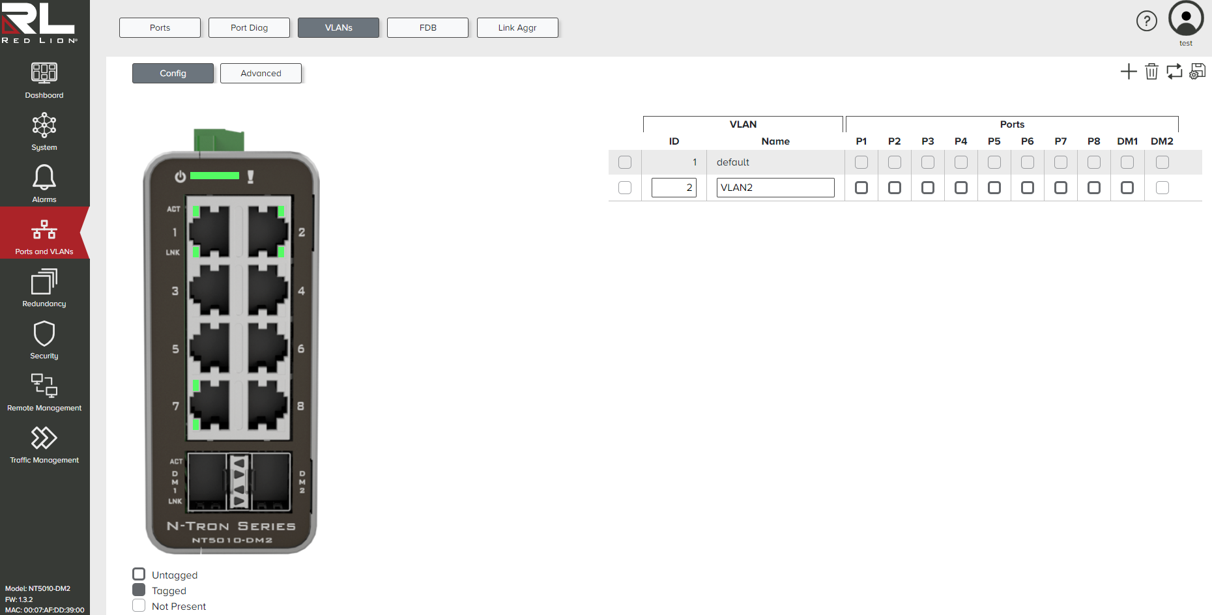Screen dimensions: 1212x615
Task: Toggle P3 membership for VLAN2
Action: point(928,188)
